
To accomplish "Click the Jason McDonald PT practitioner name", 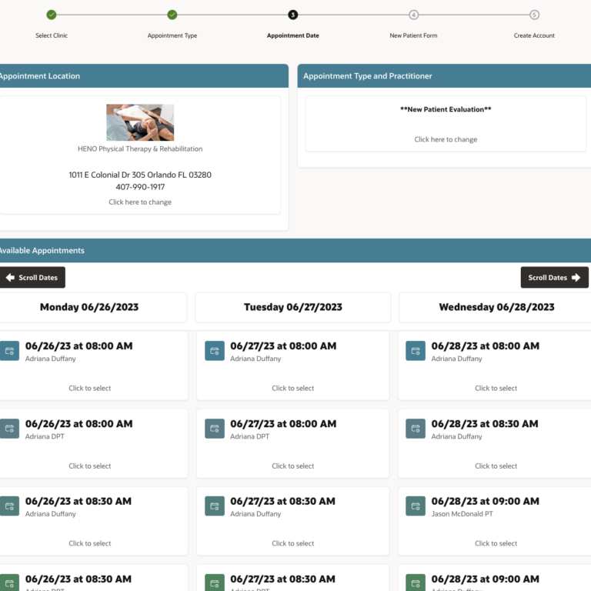I will (462, 514).
